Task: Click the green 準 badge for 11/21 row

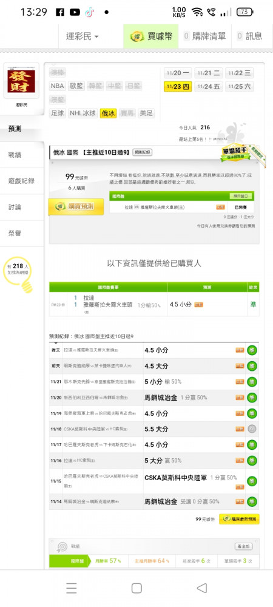Action: pos(252,382)
